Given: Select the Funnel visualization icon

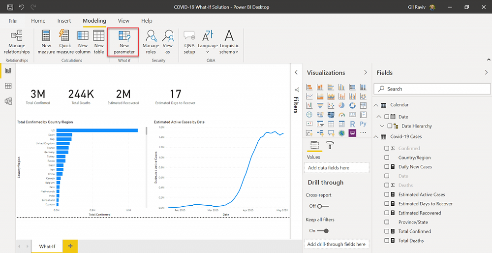Looking at the screenshot, I should click(320, 105).
